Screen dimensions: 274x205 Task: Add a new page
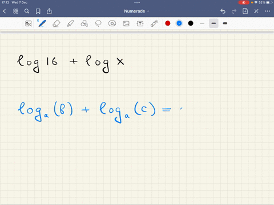click(x=245, y=11)
